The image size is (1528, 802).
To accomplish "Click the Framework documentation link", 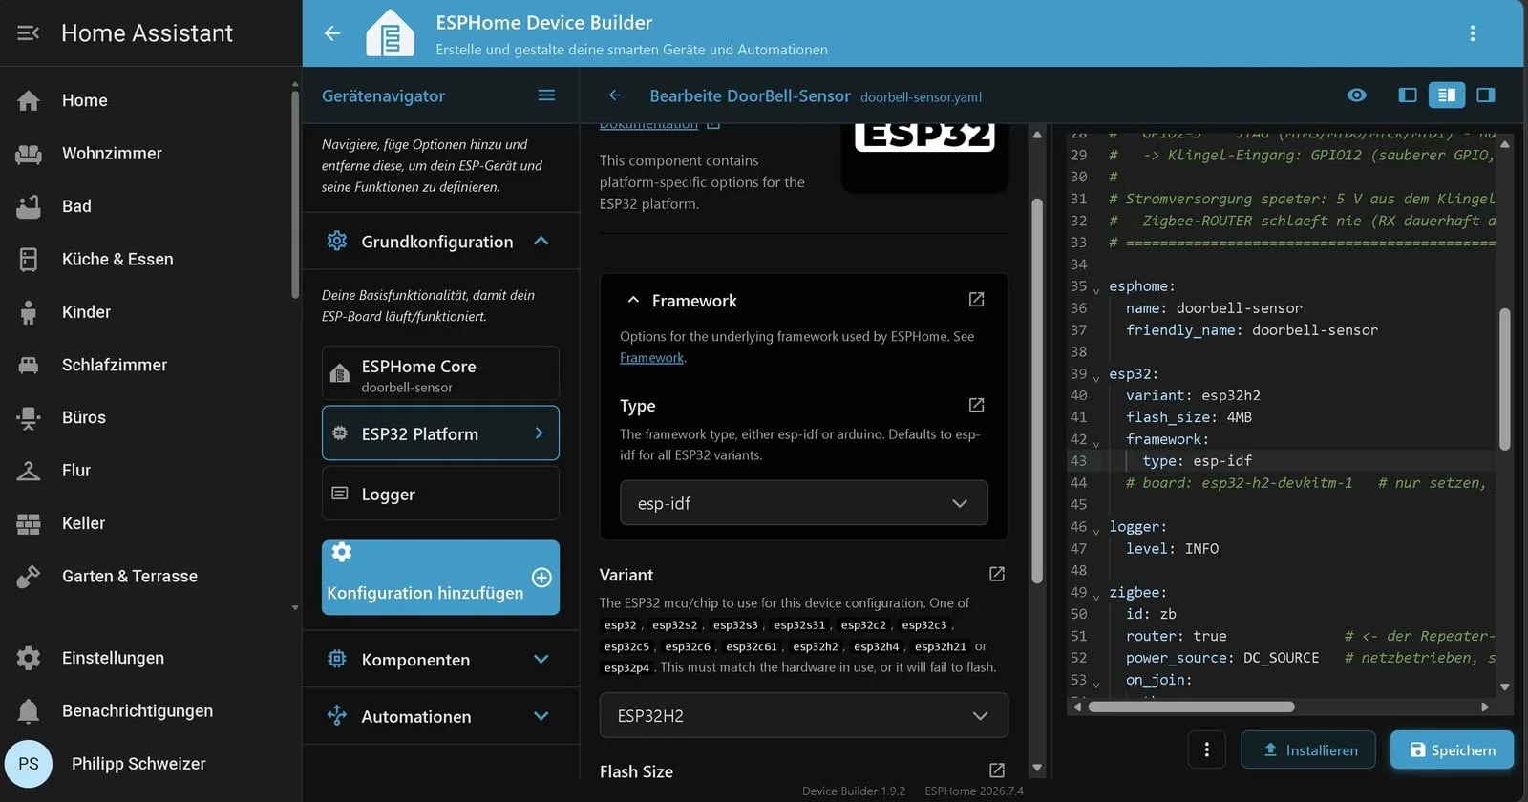I will 651,358.
